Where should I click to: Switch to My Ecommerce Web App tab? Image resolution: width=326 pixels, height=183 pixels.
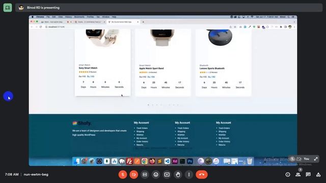point(123,22)
